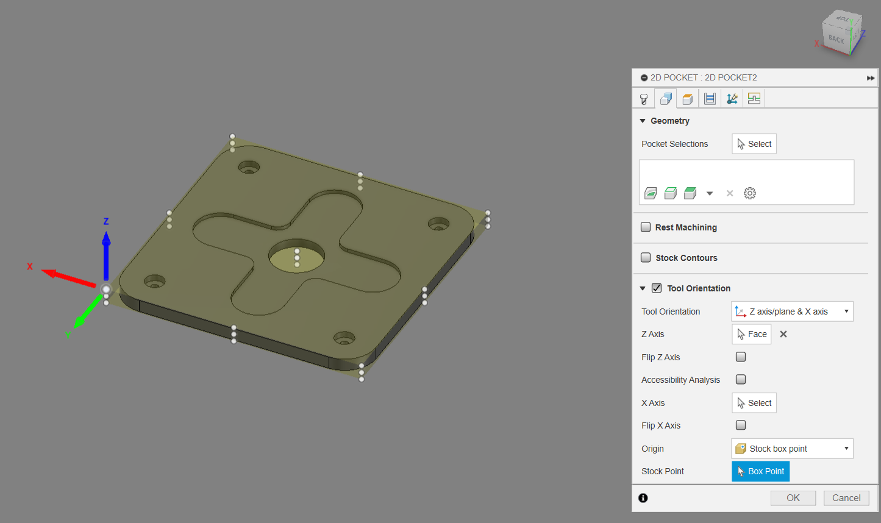Click the 'Stock Point' label

click(x=663, y=471)
